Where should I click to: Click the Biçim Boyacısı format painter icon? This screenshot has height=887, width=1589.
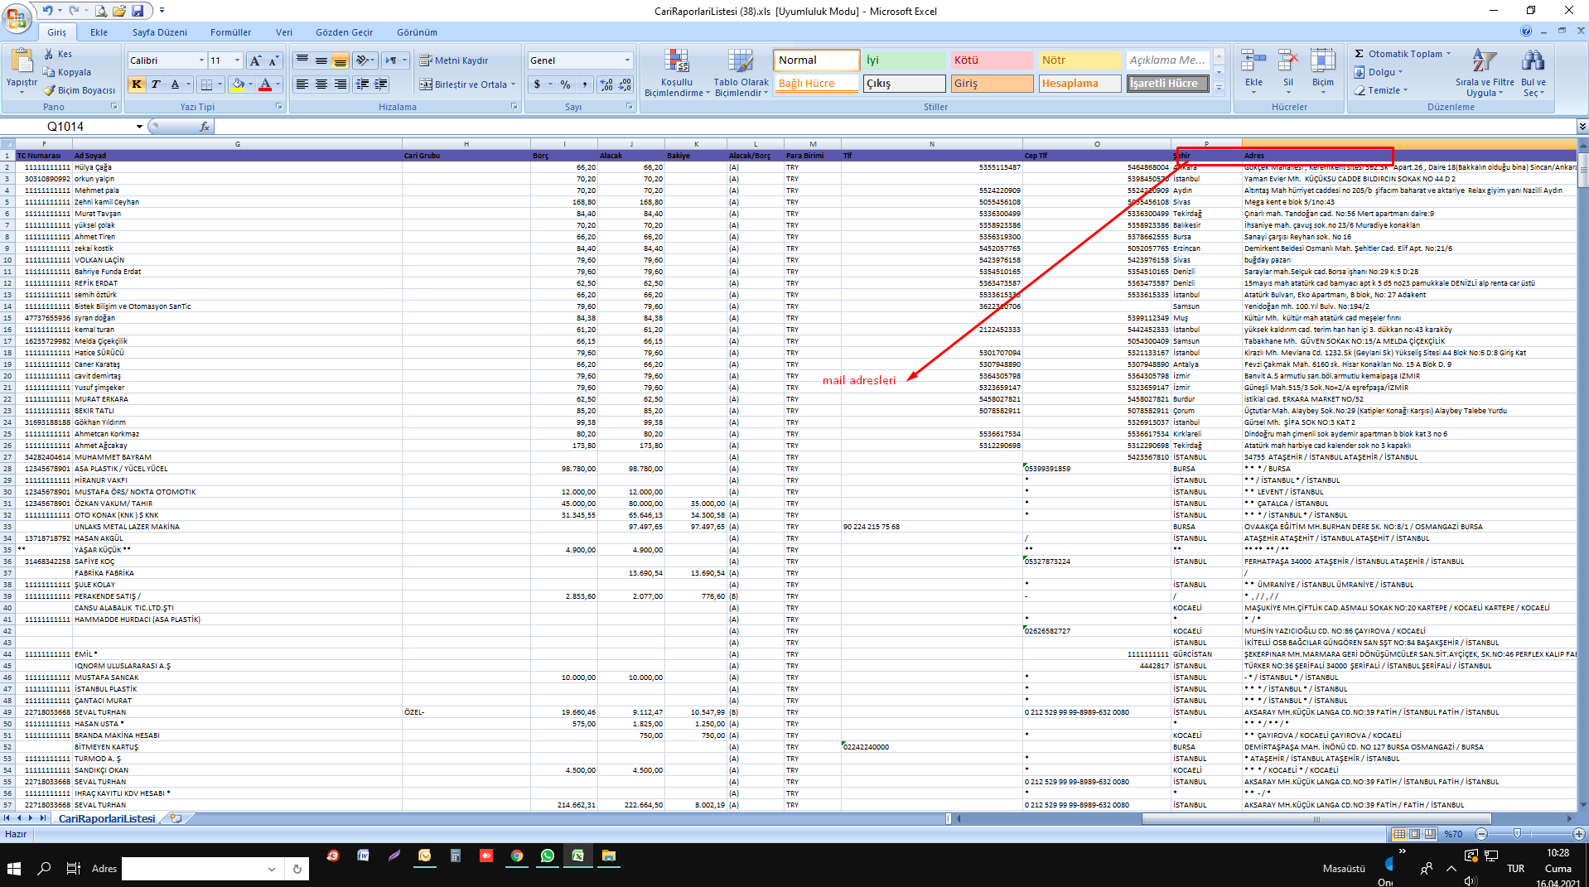(x=49, y=90)
